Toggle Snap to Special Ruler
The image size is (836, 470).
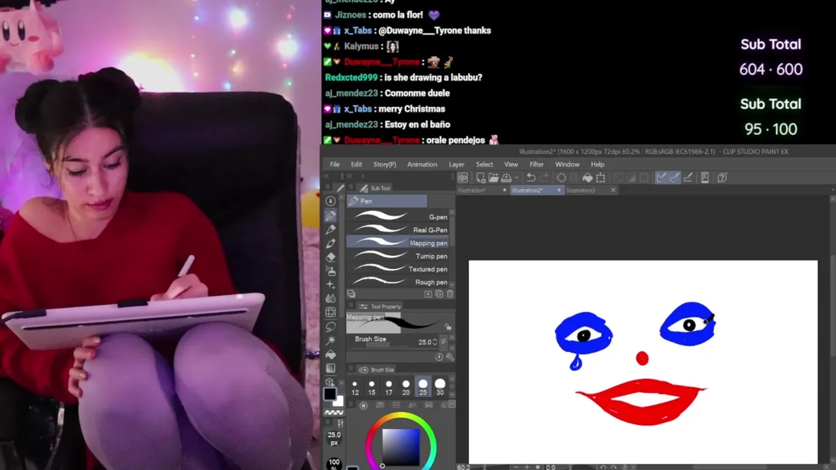(x=675, y=178)
